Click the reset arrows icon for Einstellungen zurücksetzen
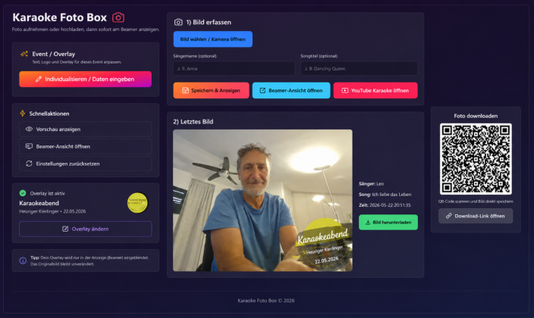The height and width of the screenshot is (318, 534). point(29,164)
